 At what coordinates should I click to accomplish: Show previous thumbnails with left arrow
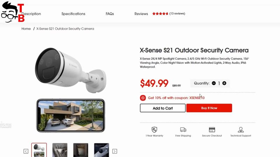26,151
